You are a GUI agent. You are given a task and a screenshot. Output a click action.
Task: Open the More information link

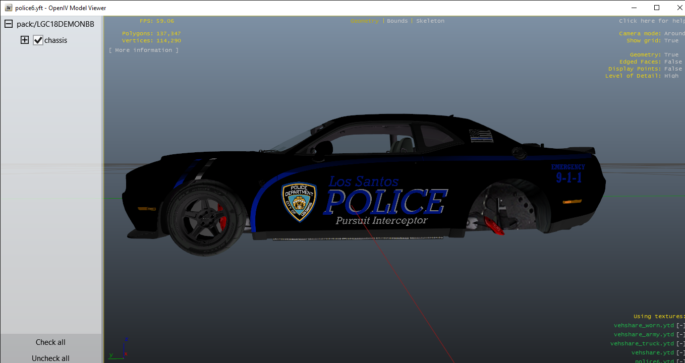pos(144,50)
